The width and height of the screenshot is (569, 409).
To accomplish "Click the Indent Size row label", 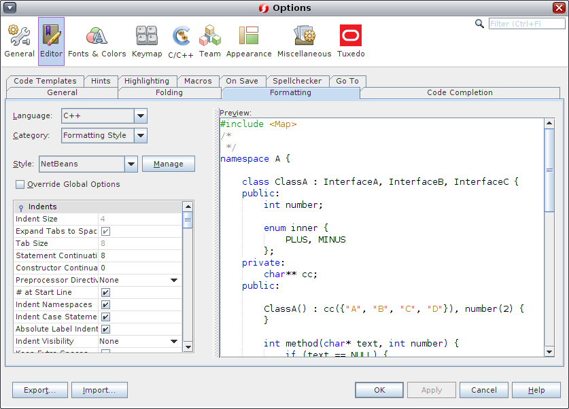I will [x=36, y=219].
